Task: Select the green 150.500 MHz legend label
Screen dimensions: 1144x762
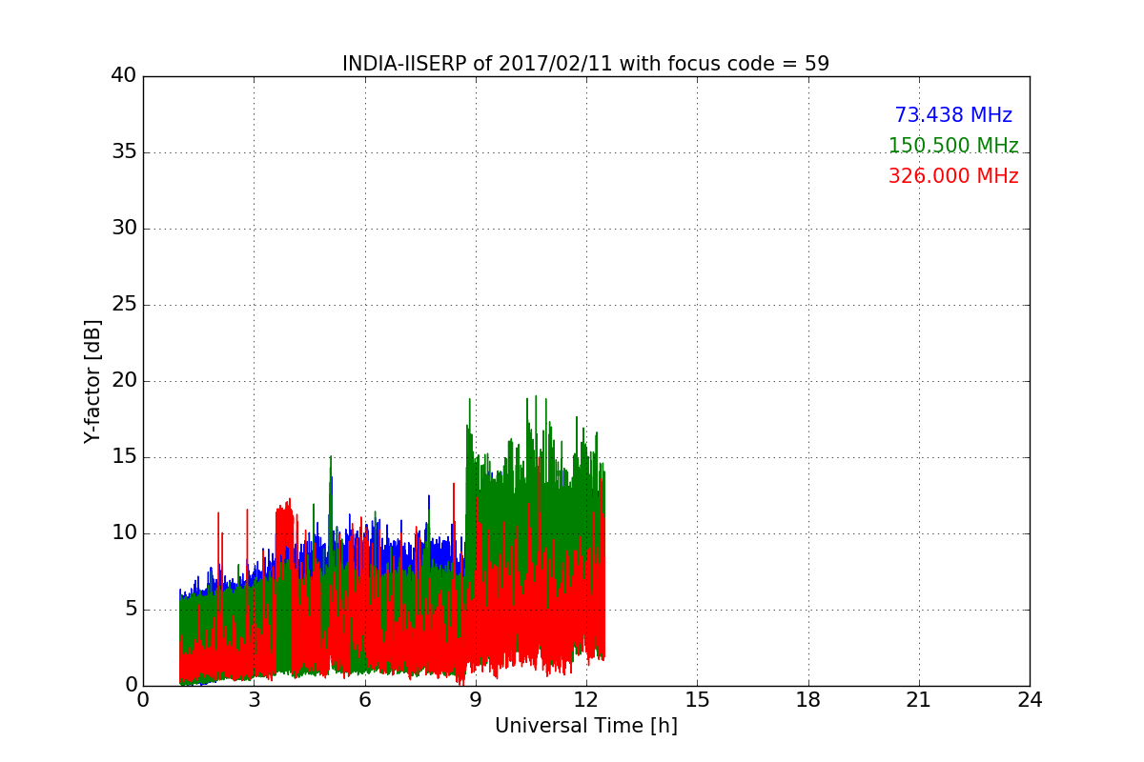Action: point(953,146)
